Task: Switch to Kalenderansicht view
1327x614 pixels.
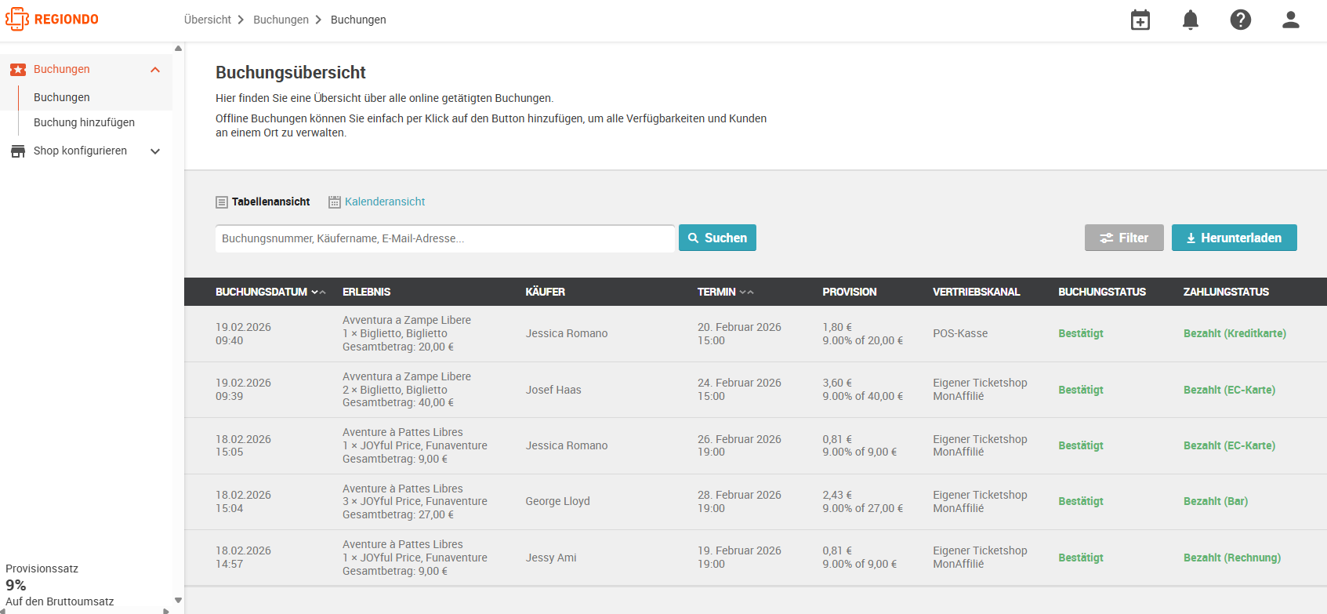Action: [x=385, y=202]
